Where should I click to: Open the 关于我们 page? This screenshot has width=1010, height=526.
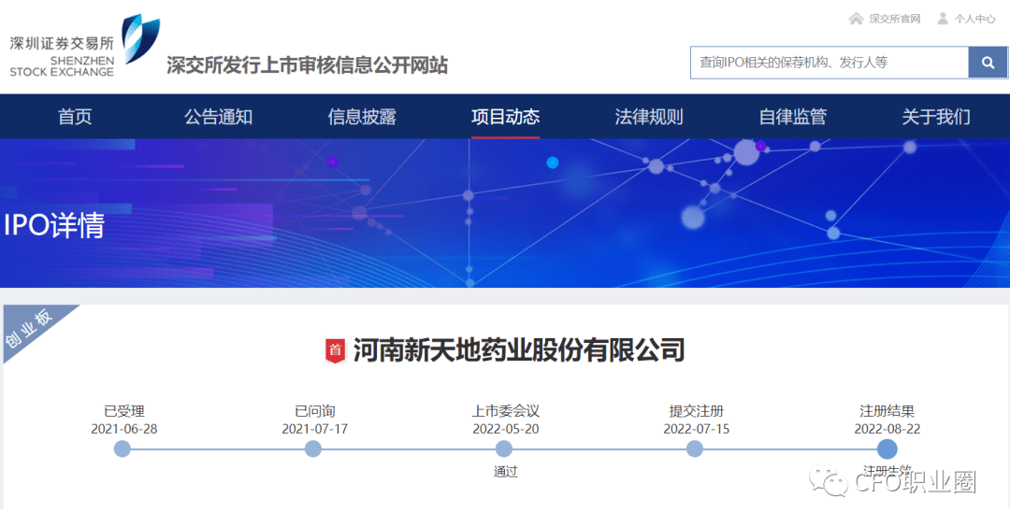935,117
